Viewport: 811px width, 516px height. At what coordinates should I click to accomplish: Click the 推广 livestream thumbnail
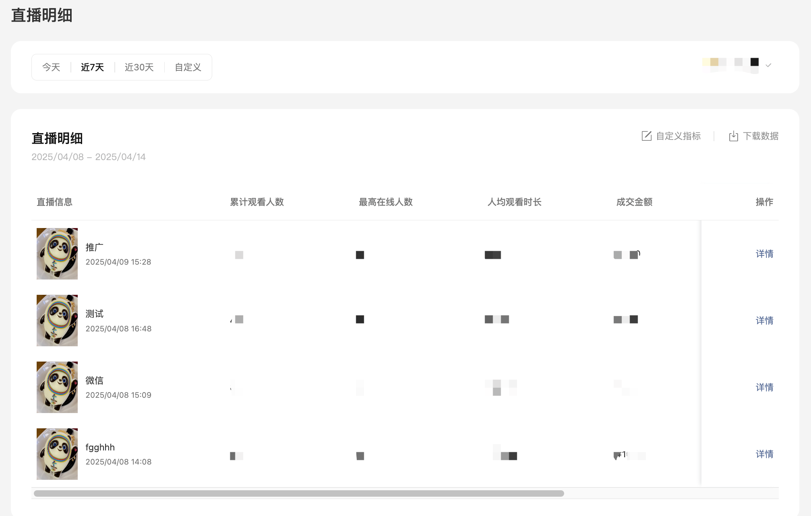(57, 254)
